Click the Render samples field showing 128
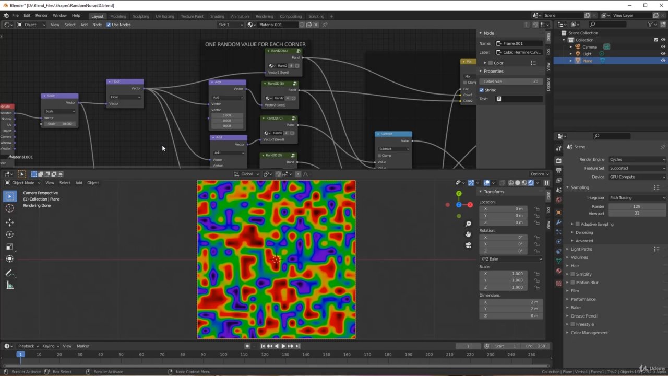The image size is (668, 376). coord(637,206)
